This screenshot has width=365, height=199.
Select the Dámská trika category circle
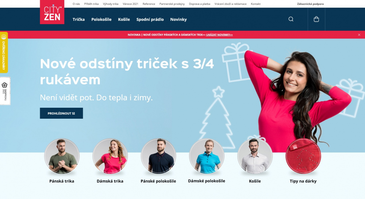(x=110, y=156)
